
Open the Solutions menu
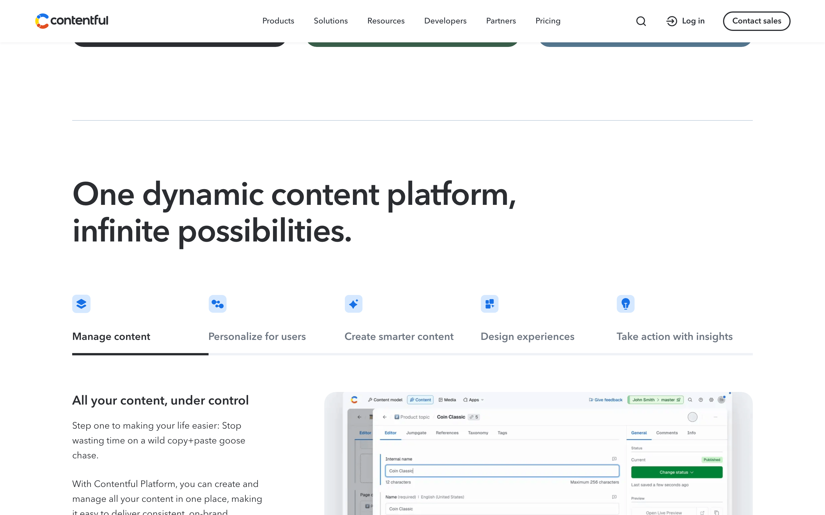tap(331, 21)
